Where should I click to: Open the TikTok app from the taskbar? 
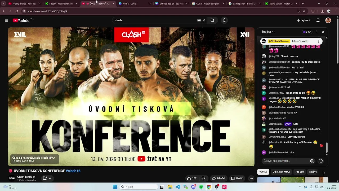[x=224, y=187]
